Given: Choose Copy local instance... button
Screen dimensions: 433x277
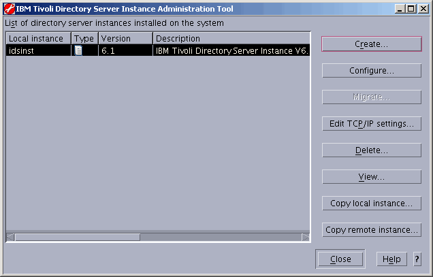Looking at the screenshot, I should [371, 203].
